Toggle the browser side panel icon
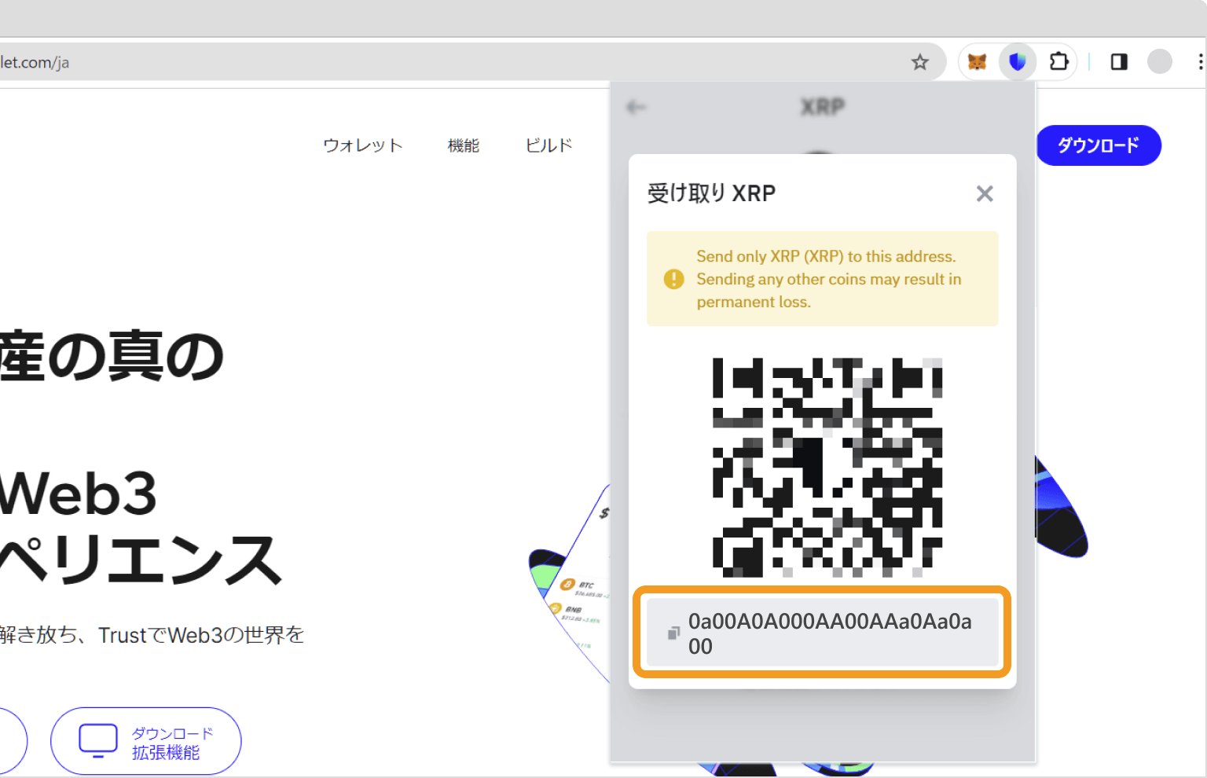1207x778 pixels. pos(1119,61)
